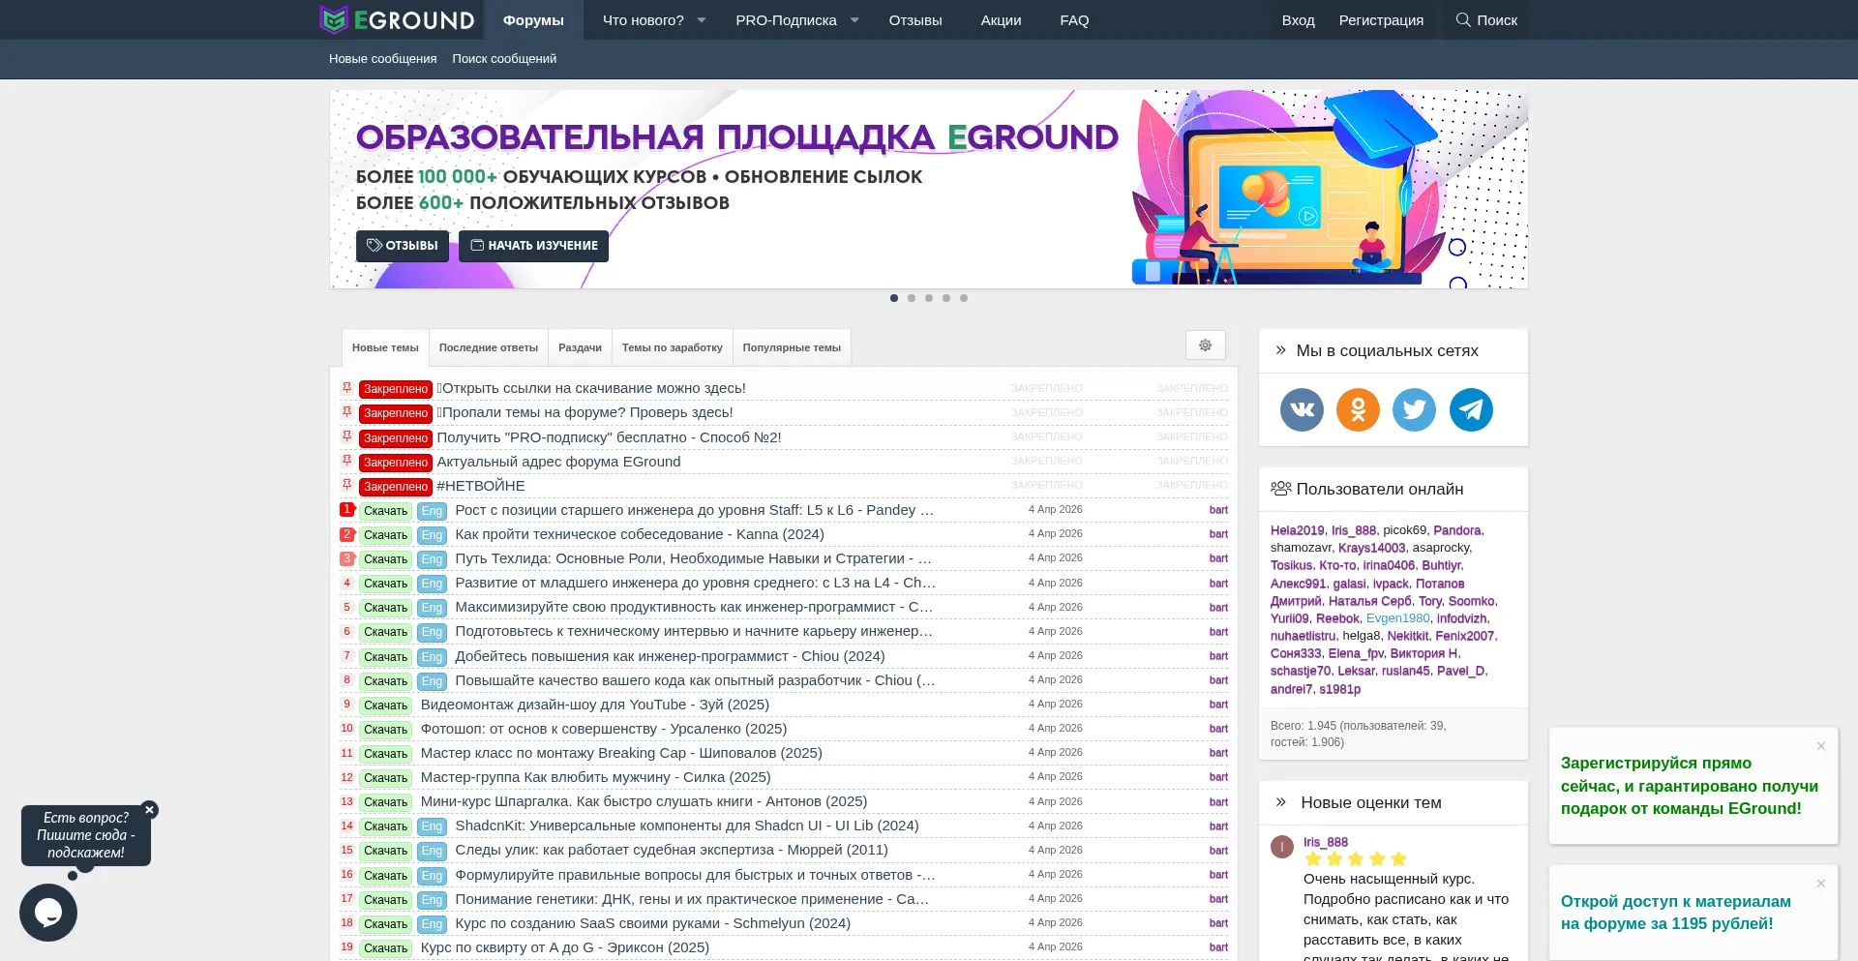Click Eng tag of 'ShadcnKit' topic
Viewport: 1858px width, 961px height.
[x=432, y=826]
